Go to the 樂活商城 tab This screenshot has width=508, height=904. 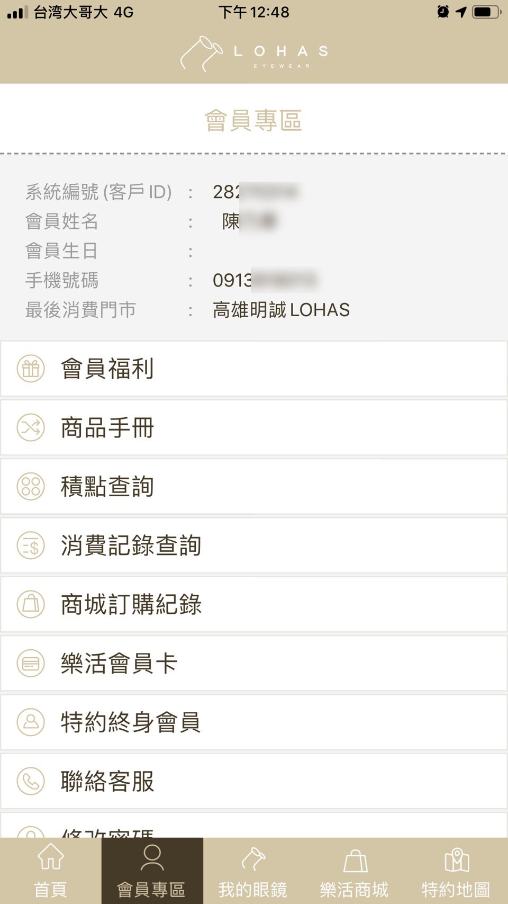coord(355,871)
